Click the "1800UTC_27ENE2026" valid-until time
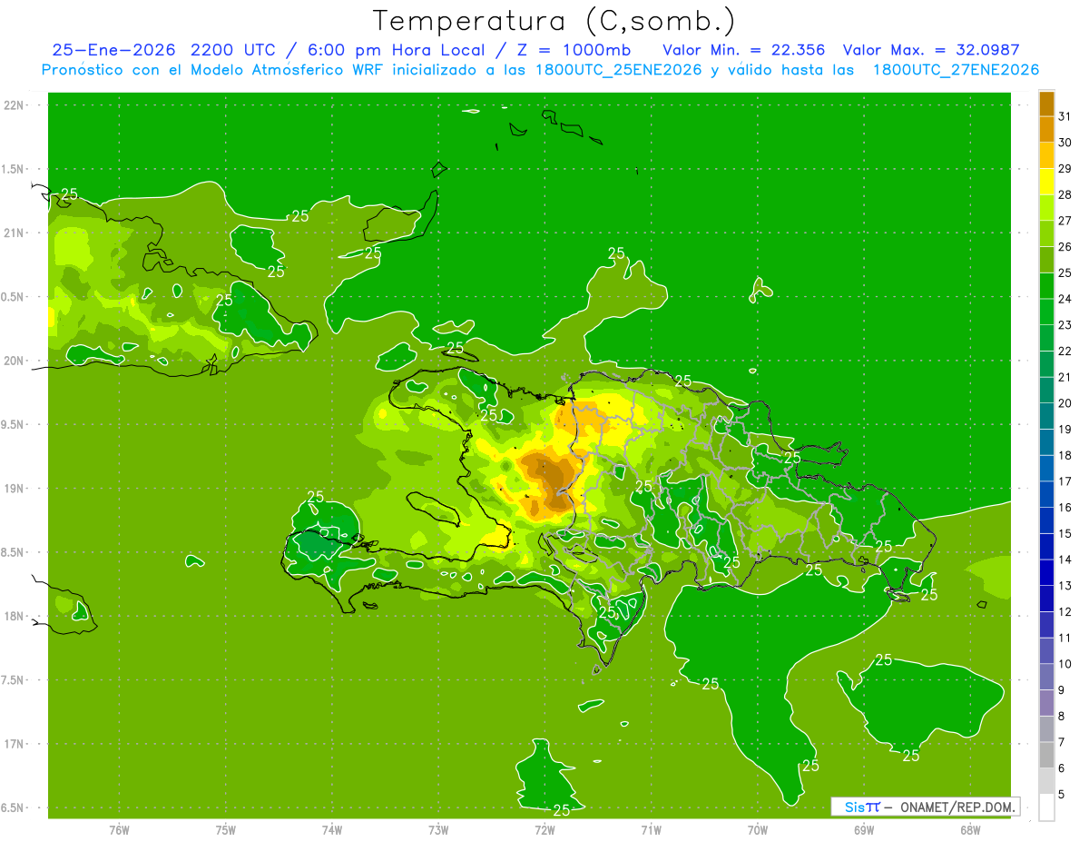The width and height of the screenshot is (1089, 842). point(956,70)
